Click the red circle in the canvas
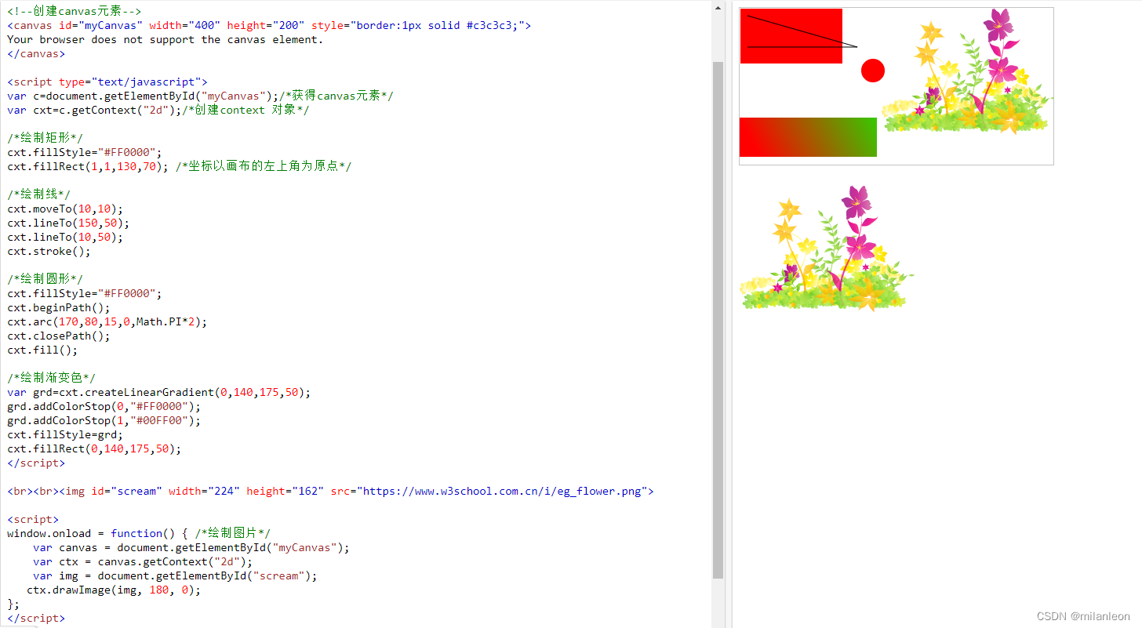The height and width of the screenshot is (628, 1142). pyautogui.click(x=873, y=71)
